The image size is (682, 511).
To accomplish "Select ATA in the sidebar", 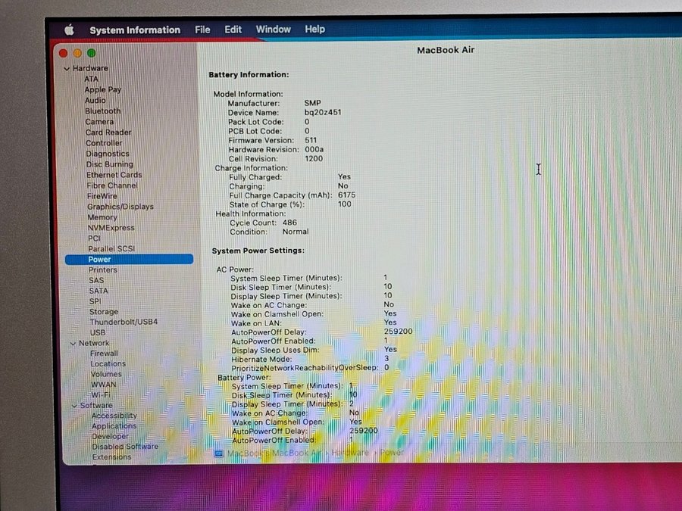I will [x=92, y=79].
